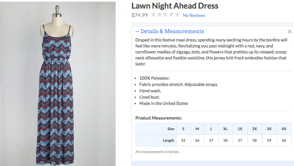Close the Details & Measurements panel with X

[290, 32]
